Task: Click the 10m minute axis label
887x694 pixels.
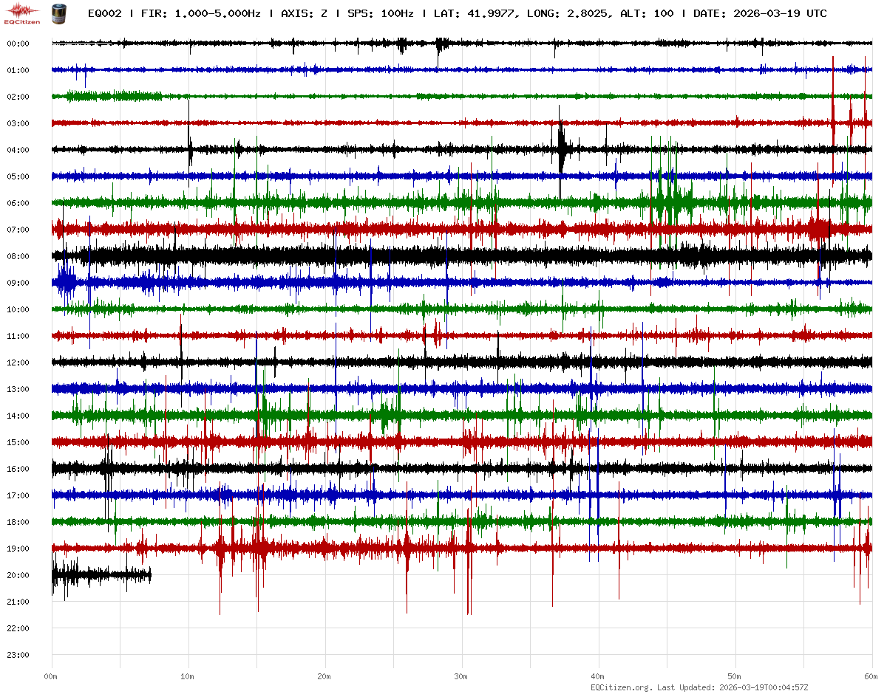Action: 188,676
